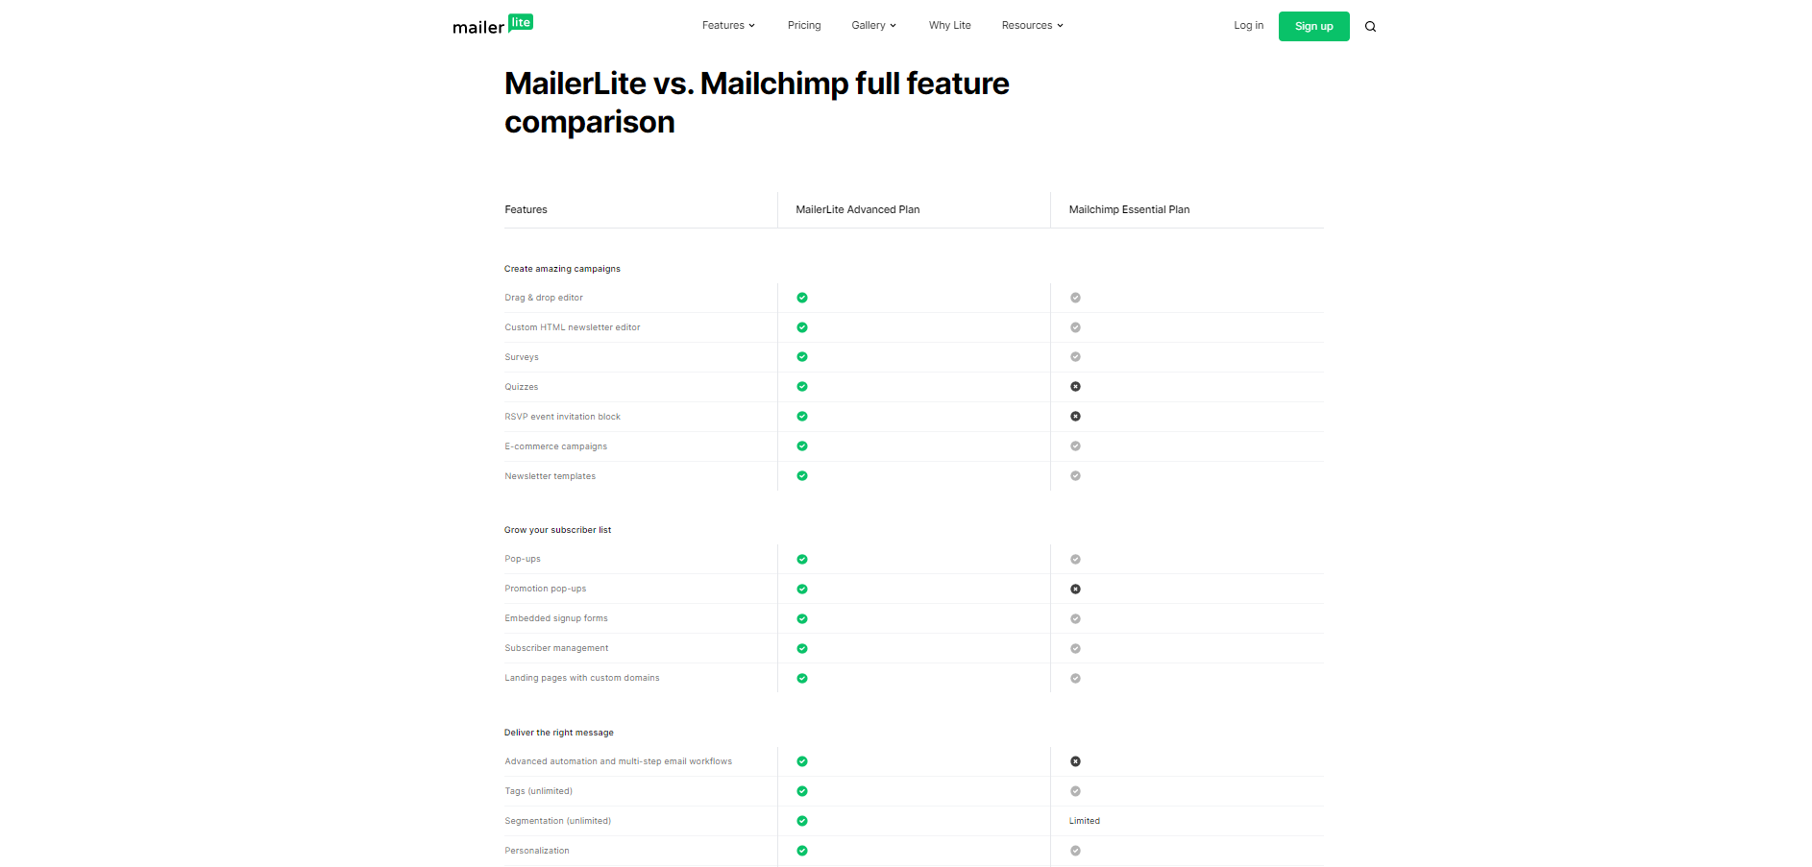This screenshot has width=1812, height=867.
Task: Click Mailchimp gray check for Surveys
Action: 1075,357
